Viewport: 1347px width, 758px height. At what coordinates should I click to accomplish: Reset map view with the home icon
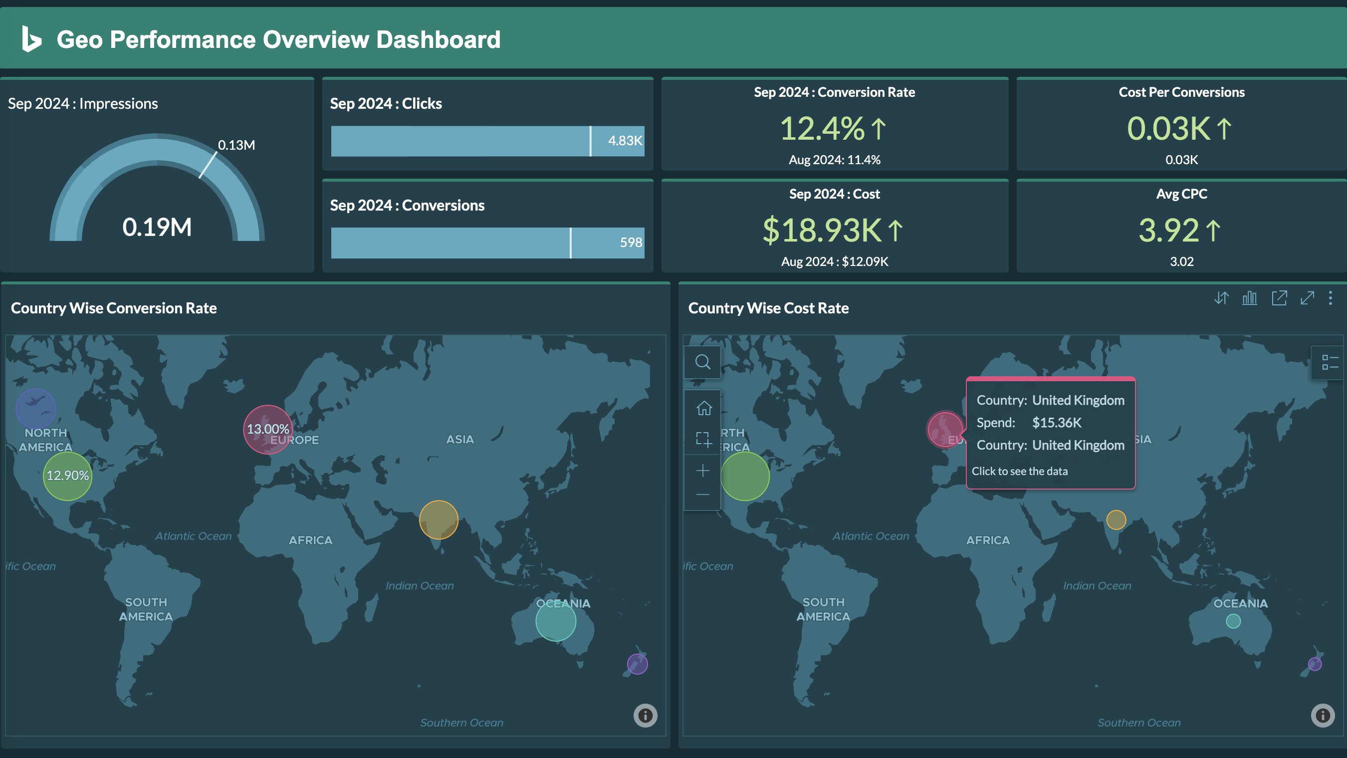pyautogui.click(x=704, y=408)
